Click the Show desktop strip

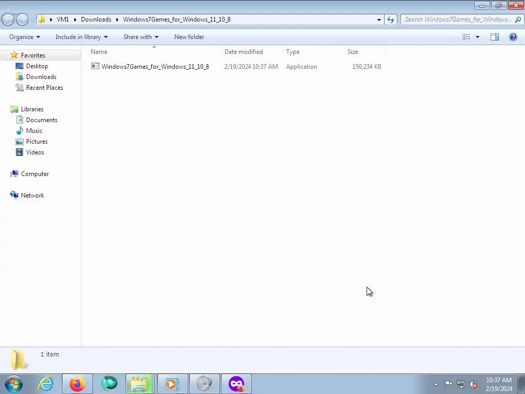pyautogui.click(x=521, y=384)
